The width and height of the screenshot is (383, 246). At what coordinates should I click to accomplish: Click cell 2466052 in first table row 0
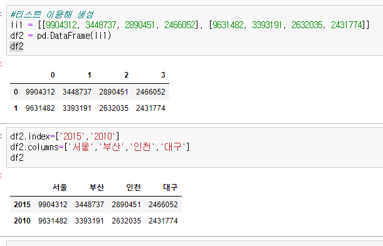pyautogui.click(x=150, y=92)
